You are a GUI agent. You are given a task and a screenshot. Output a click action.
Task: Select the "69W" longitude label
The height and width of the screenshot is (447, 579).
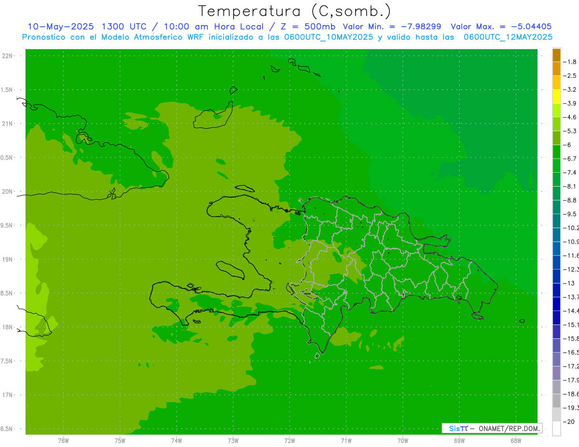tap(459, 440)
